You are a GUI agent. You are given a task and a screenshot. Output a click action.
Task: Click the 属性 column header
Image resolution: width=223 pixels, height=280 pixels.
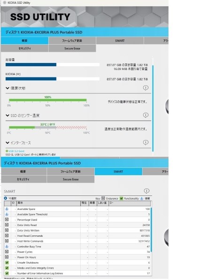click(x=48, y=203)
